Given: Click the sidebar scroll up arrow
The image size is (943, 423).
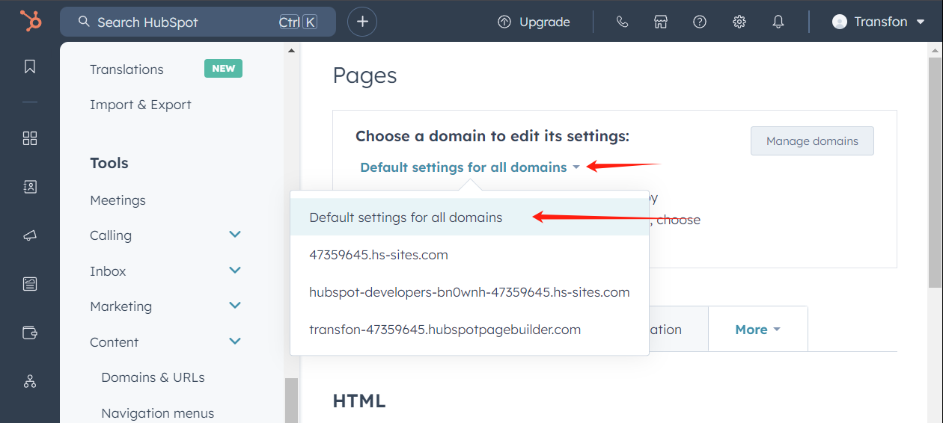Looking at the screenshot, I should 291,51.
